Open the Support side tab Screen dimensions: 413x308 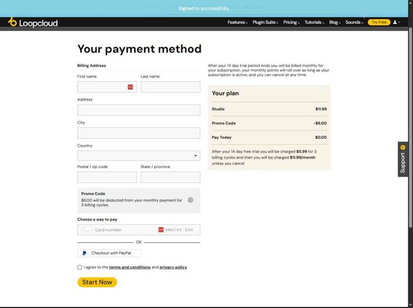[403, 159]
